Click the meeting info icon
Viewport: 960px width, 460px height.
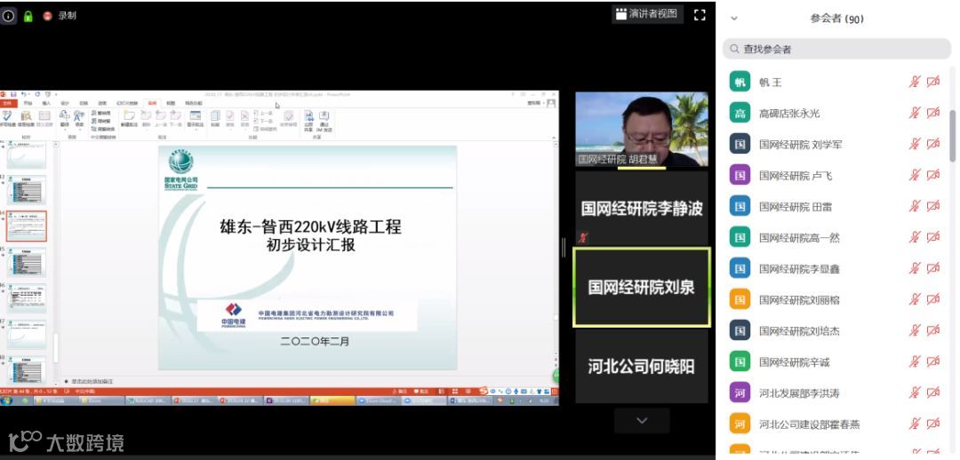coord(8,17)
